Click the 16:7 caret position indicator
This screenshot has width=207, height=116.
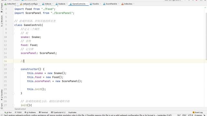(x=179, y=115)
